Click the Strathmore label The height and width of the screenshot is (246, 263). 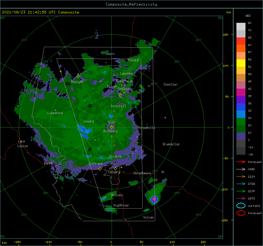142,173
